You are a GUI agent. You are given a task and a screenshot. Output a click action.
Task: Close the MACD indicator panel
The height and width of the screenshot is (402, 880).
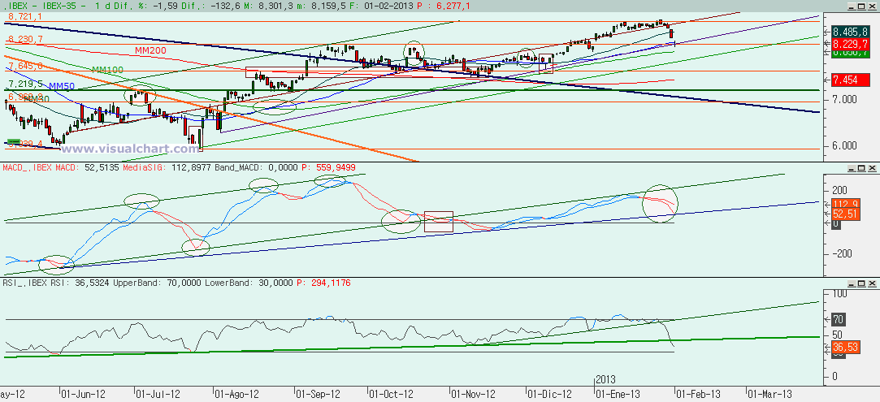(x=872, y=168)
